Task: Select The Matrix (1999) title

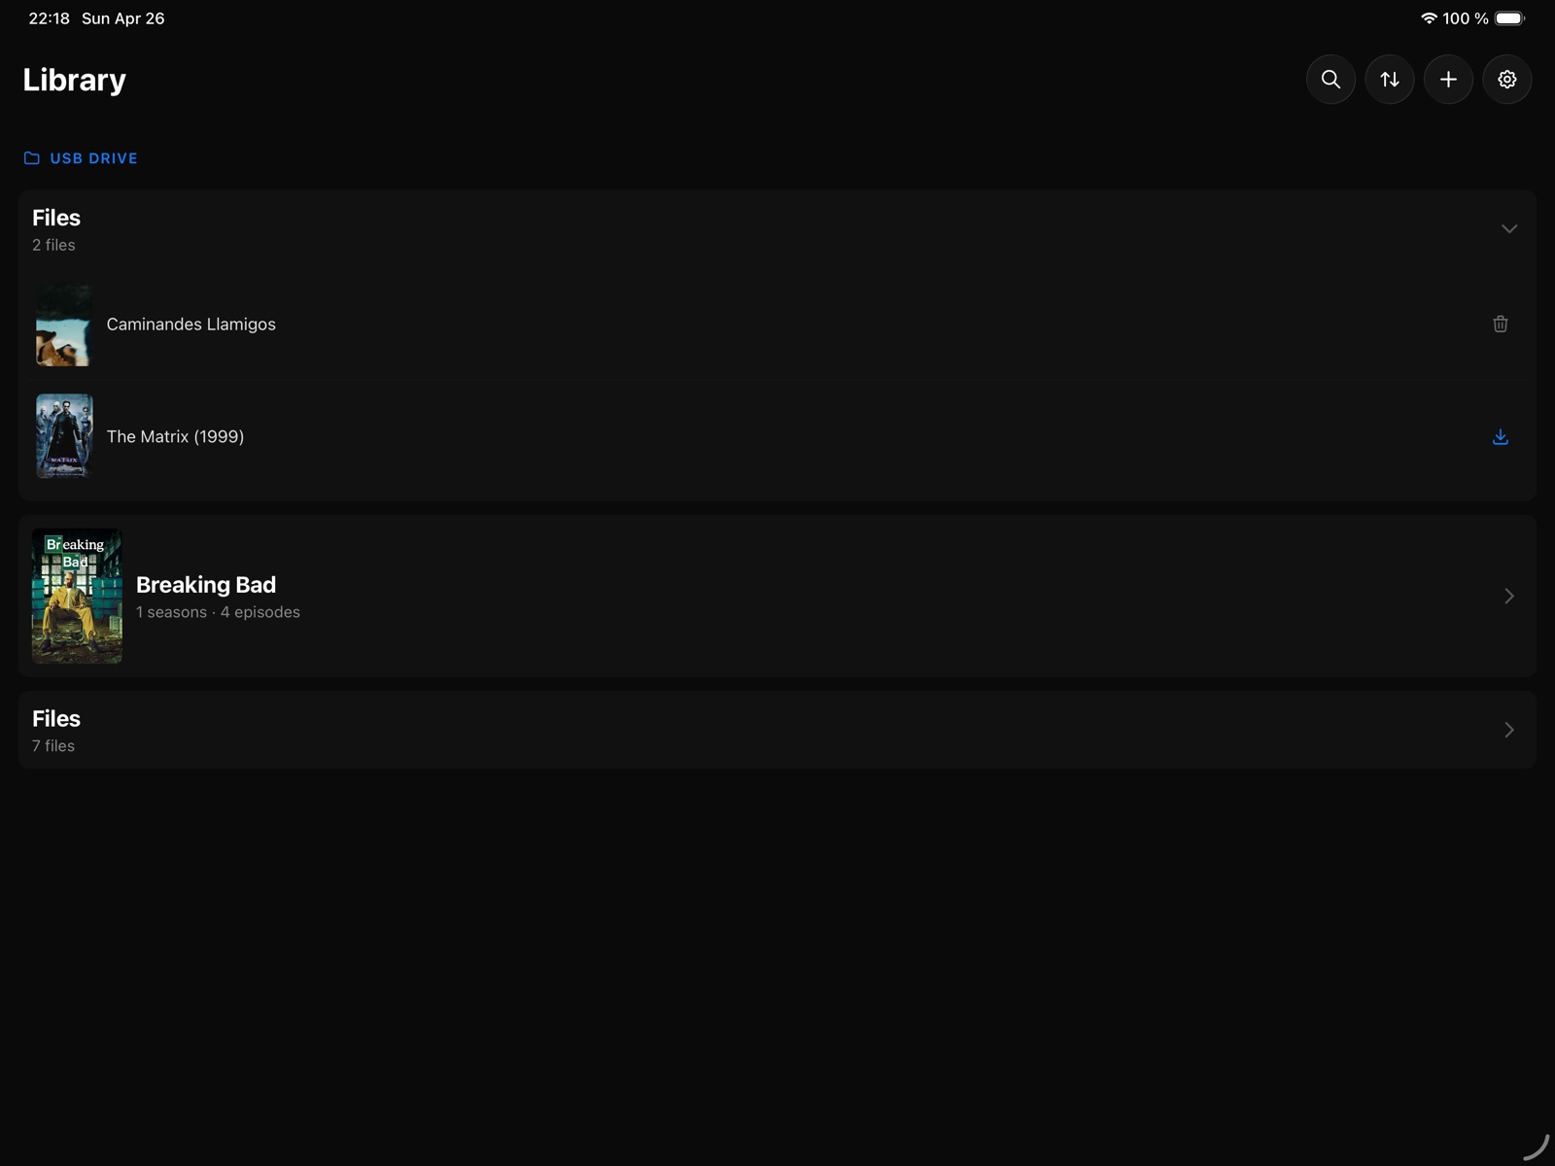Action: pos(176,437)
